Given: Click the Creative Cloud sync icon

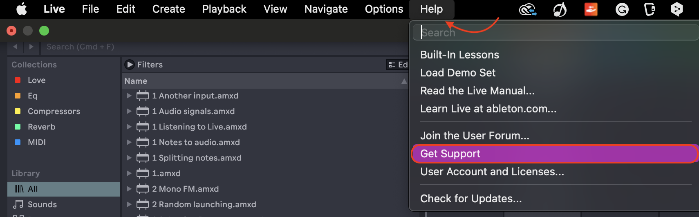Looking at the screenshot, I should tap(527, 9).
